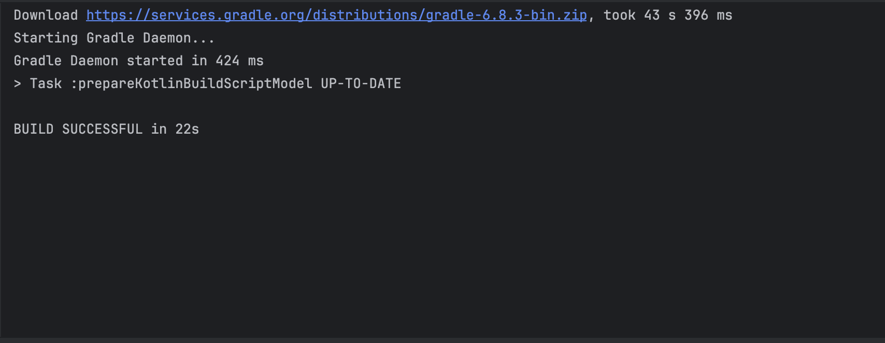Click the '>' prompt before Task
The height and width of the screenshot is (343, 885).
click(x=18, y=84)
